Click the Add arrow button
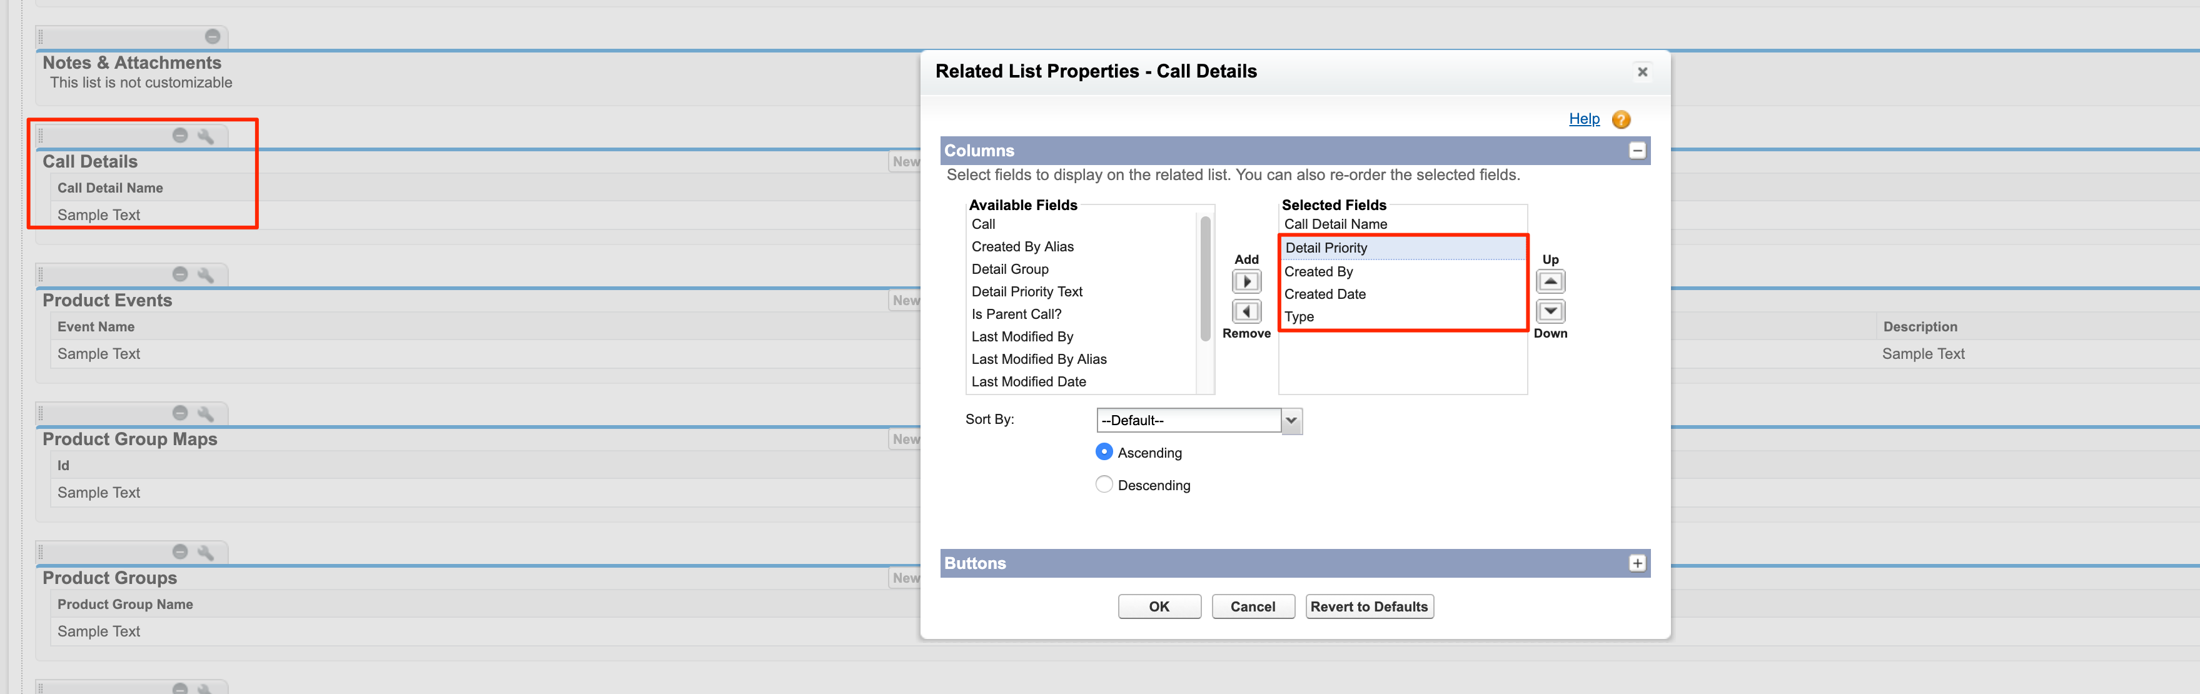 1246,282
